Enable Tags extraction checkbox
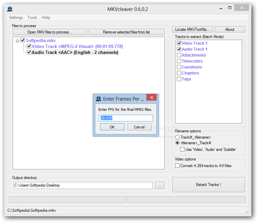This screenshot has height=223, width=258. (x=179, y=79)
